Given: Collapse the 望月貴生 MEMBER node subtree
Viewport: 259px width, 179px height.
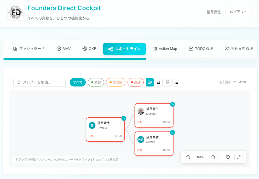Looking at the screenshot, I should pos(172,104).
